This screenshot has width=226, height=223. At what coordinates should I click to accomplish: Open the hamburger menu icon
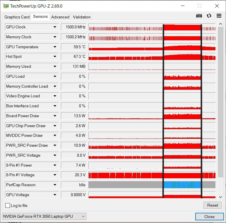coord(219,16)
